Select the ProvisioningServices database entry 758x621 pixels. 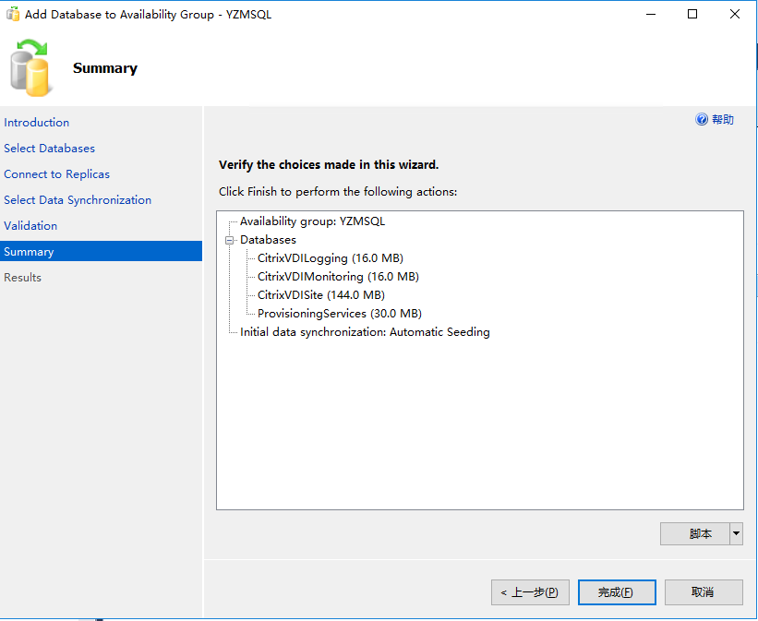pyautogui.click(x=339, y=314)
